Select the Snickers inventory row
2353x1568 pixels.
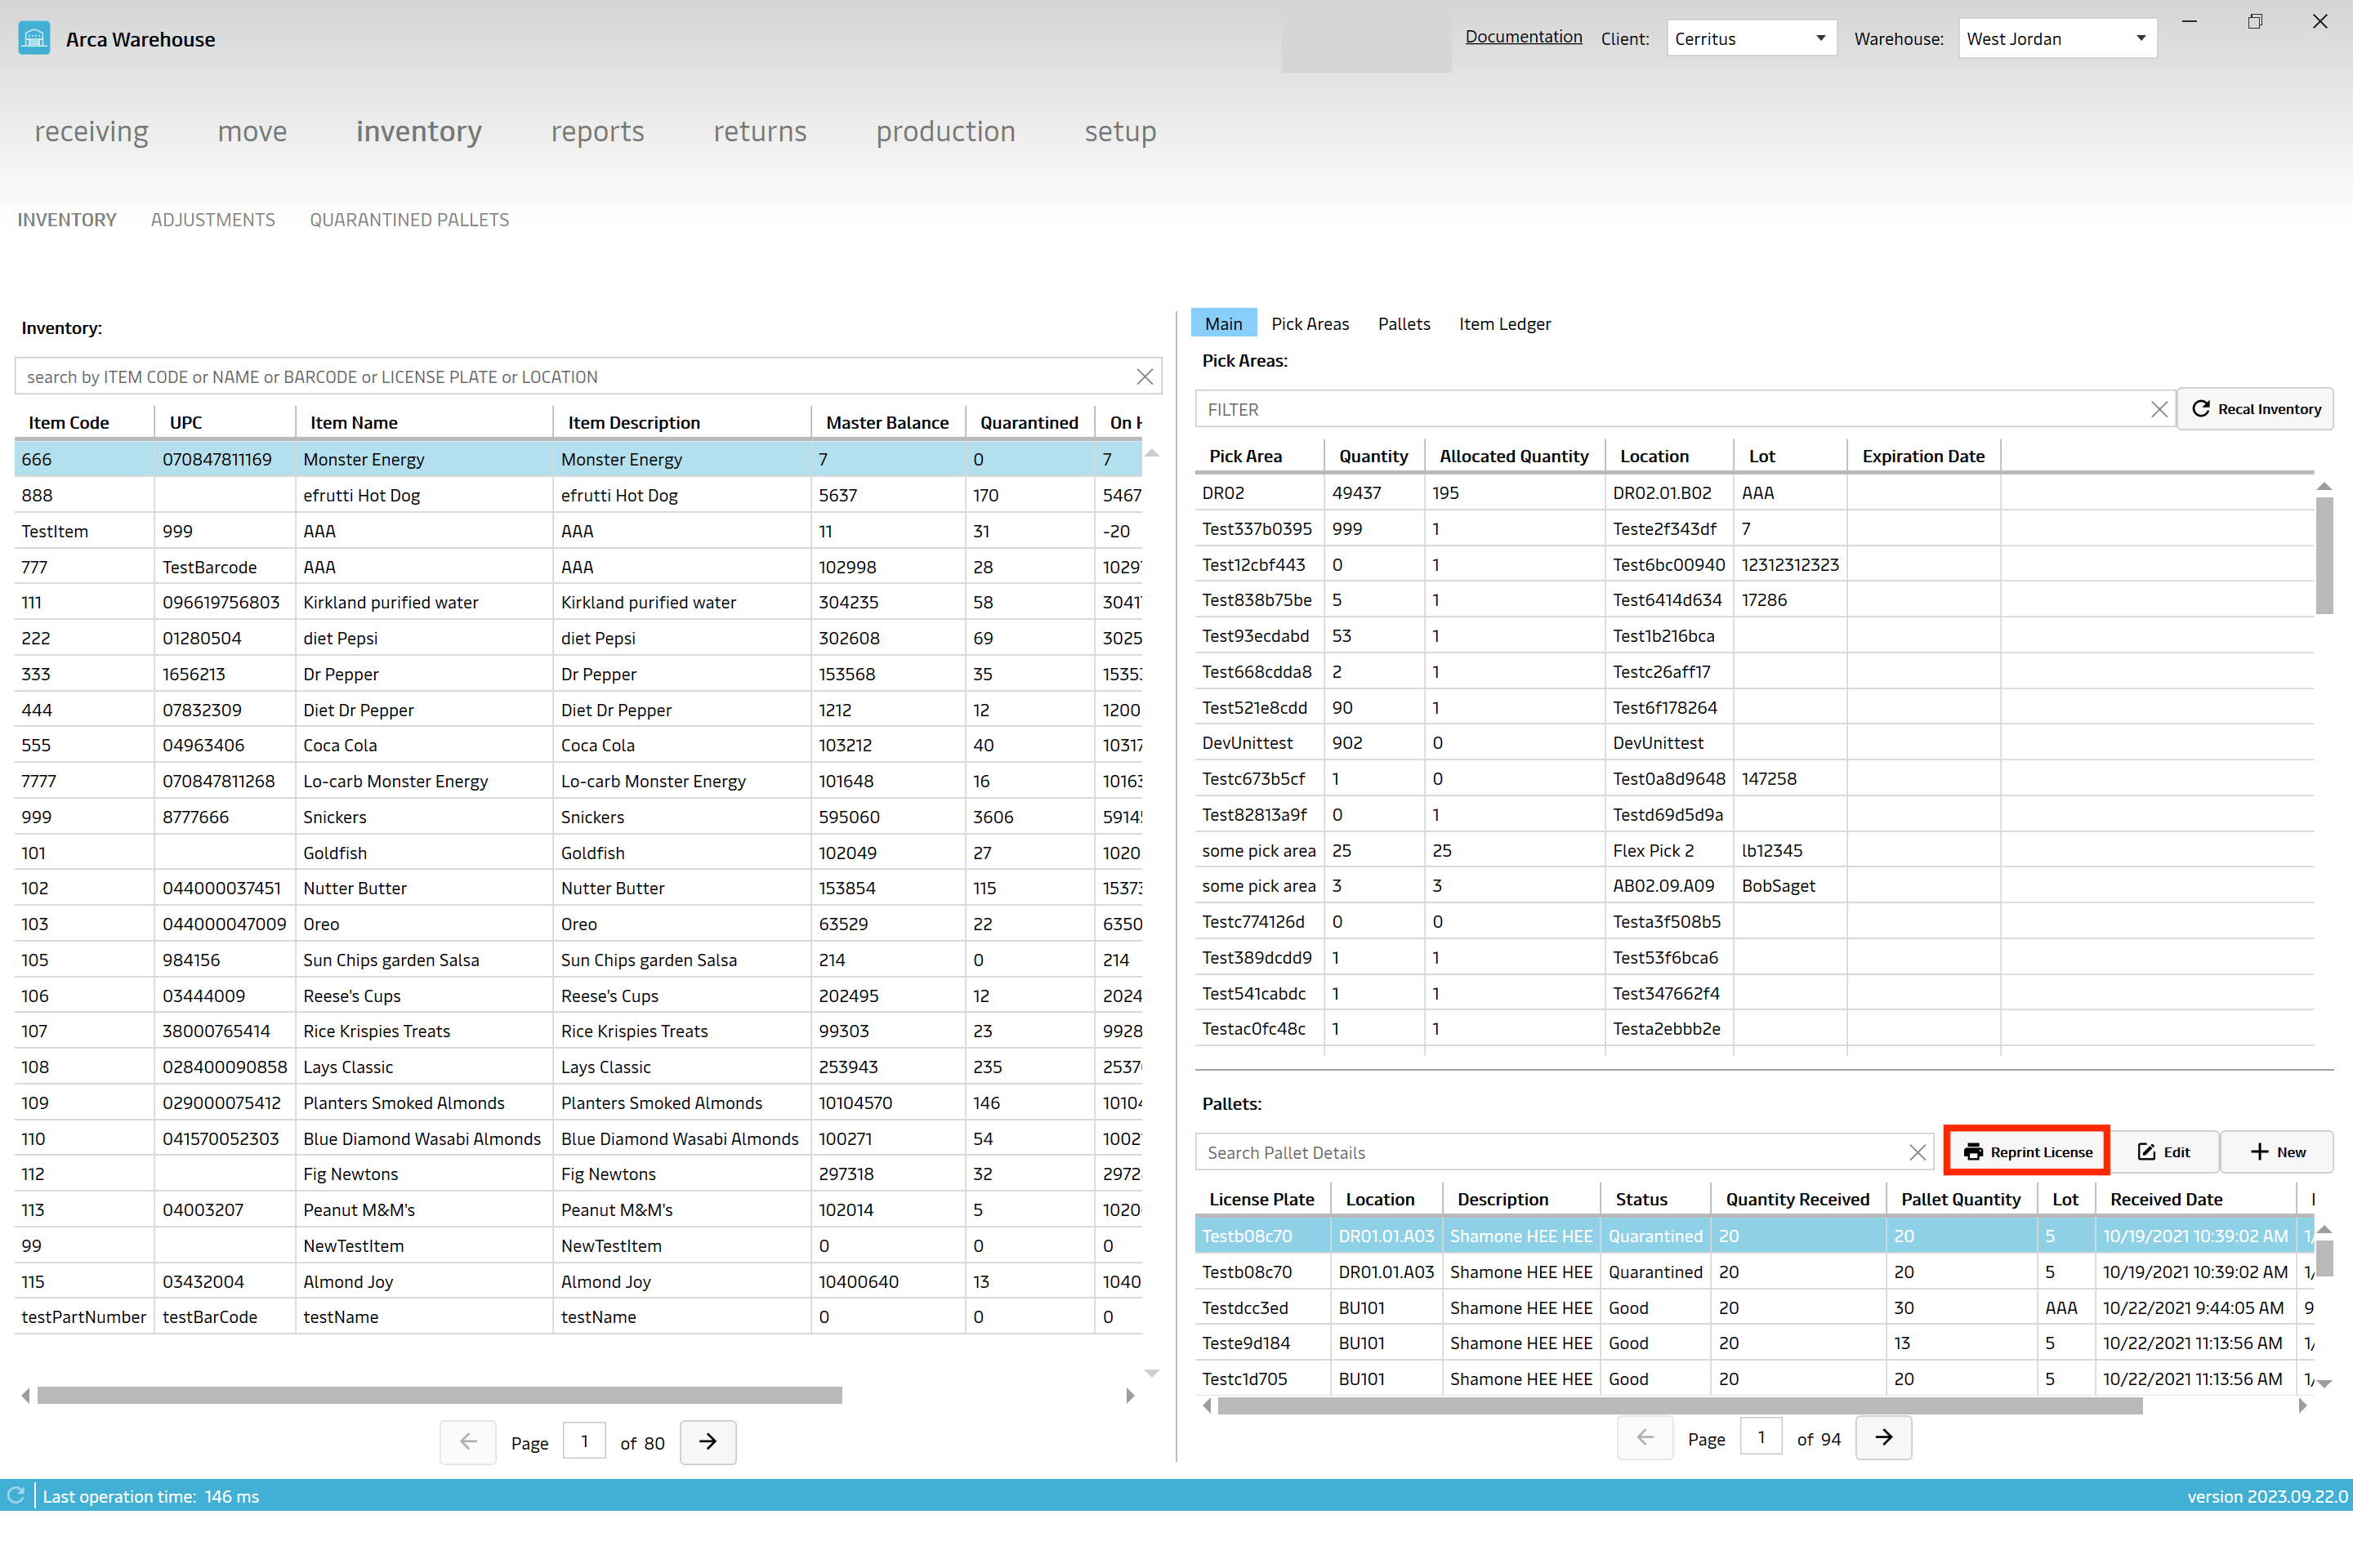[578, 818]
